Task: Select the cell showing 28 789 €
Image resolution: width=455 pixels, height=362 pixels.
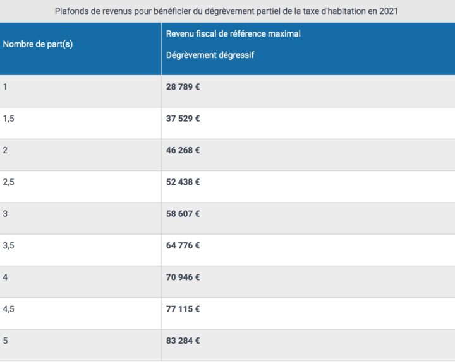Action: [x=183, y=86]
